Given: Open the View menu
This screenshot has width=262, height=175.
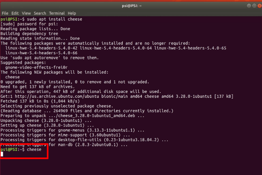Looking at the screenshot, I should click(x=26, y=13).
